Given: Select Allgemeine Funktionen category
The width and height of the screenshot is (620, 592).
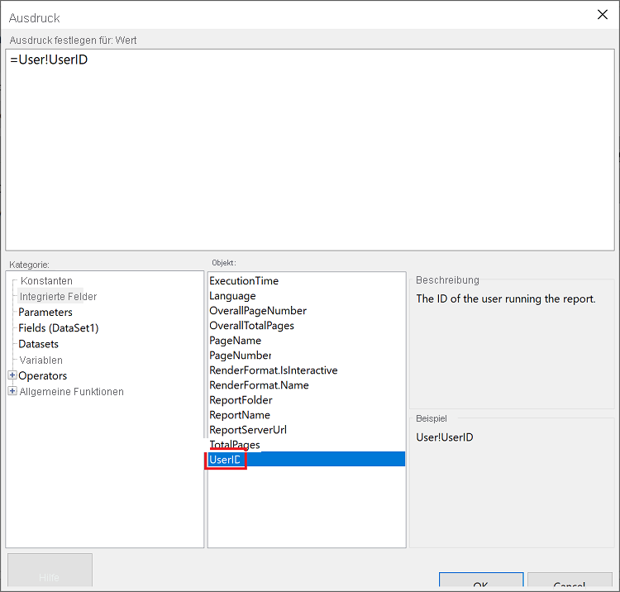Looking at the screenshot, I should pos(72,392).
